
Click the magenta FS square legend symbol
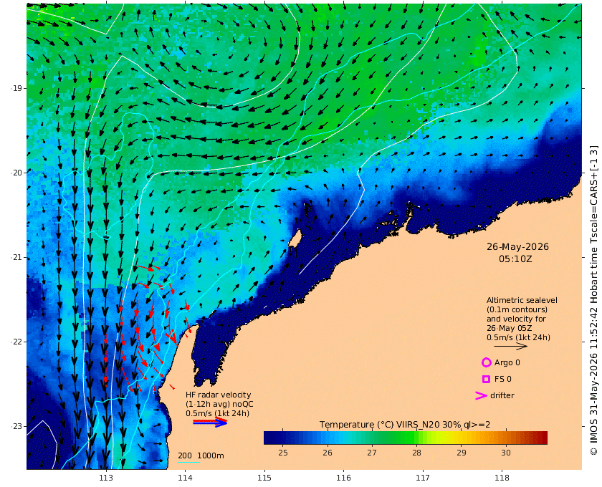tap(486, 379)
